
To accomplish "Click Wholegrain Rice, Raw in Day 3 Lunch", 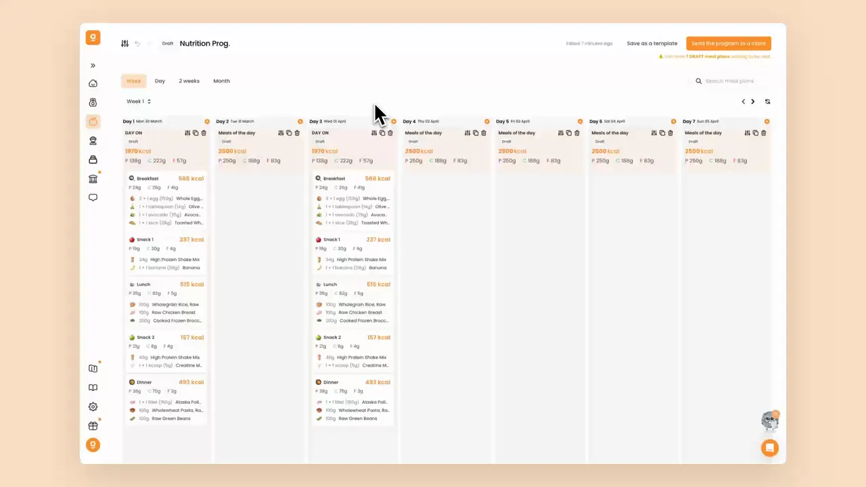I will point(363,304).
